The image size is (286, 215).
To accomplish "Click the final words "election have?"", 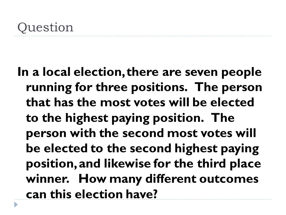I will [116, 194].
